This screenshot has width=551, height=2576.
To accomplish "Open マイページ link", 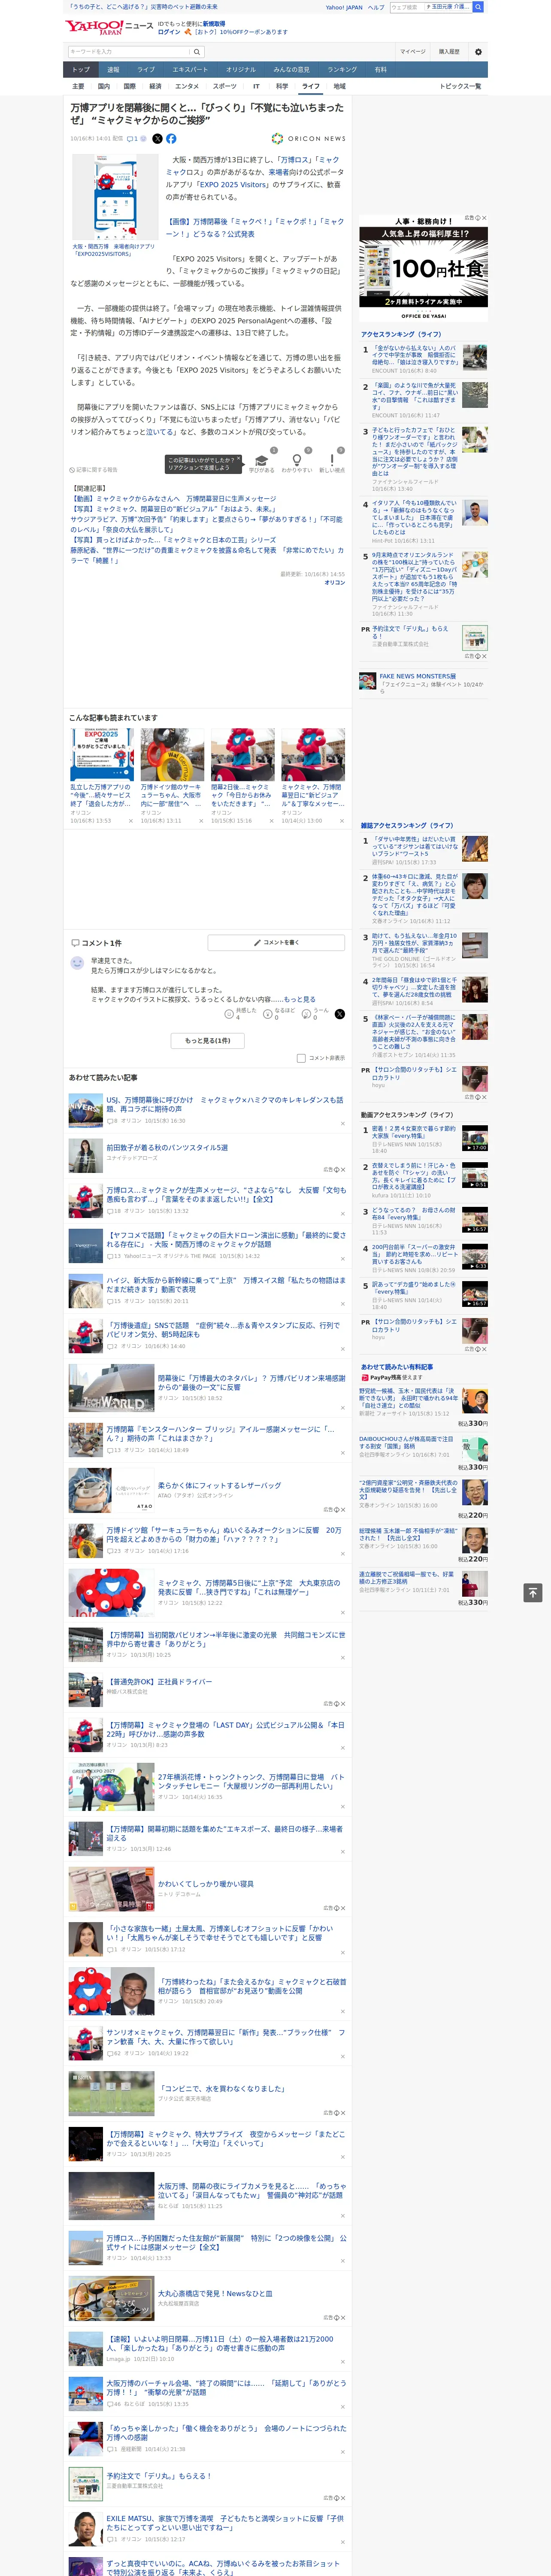I will pos(413,52).
